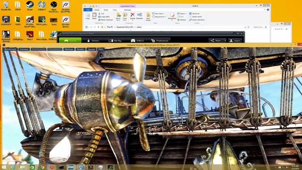Click Select all in the Explorer ribbon

[x=194, y=14]
